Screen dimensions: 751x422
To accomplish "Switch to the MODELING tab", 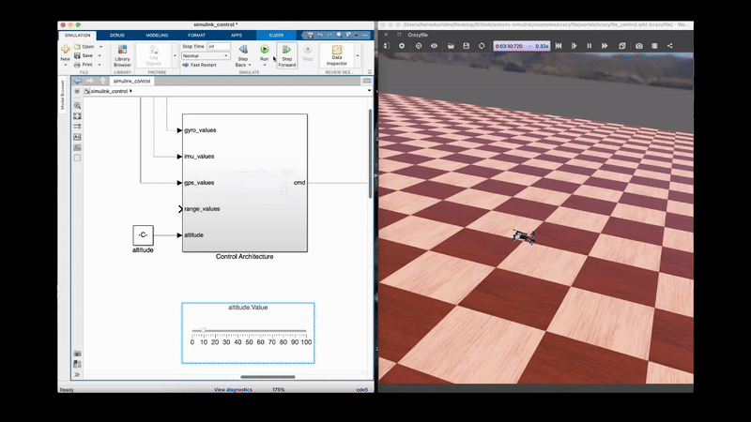I will [x=157, y=35].
